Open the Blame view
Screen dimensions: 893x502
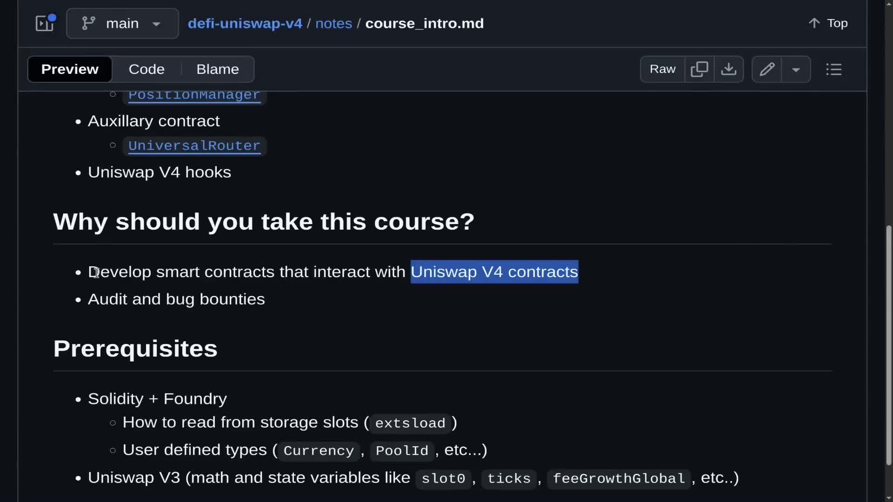[x=217, y=69]
